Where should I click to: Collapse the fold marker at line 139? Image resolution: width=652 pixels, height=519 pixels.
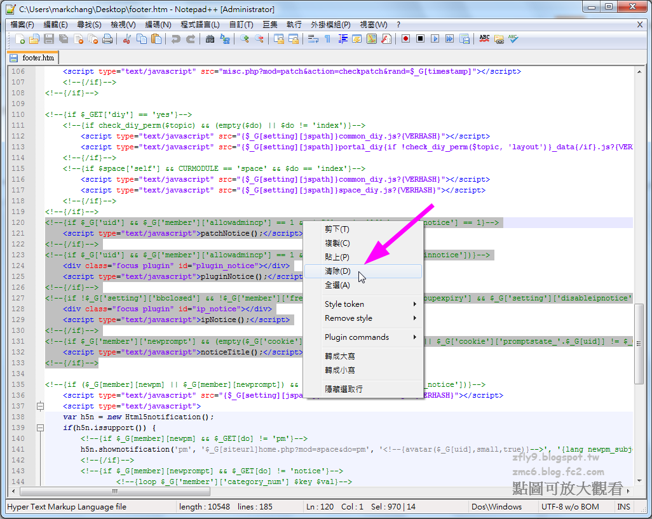pos(40,428)
